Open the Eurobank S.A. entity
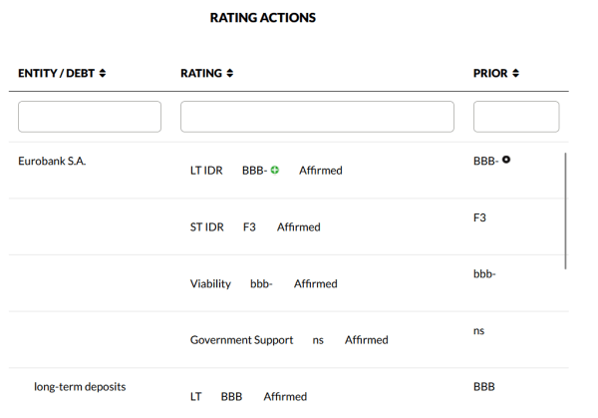 tap(52, 161)
